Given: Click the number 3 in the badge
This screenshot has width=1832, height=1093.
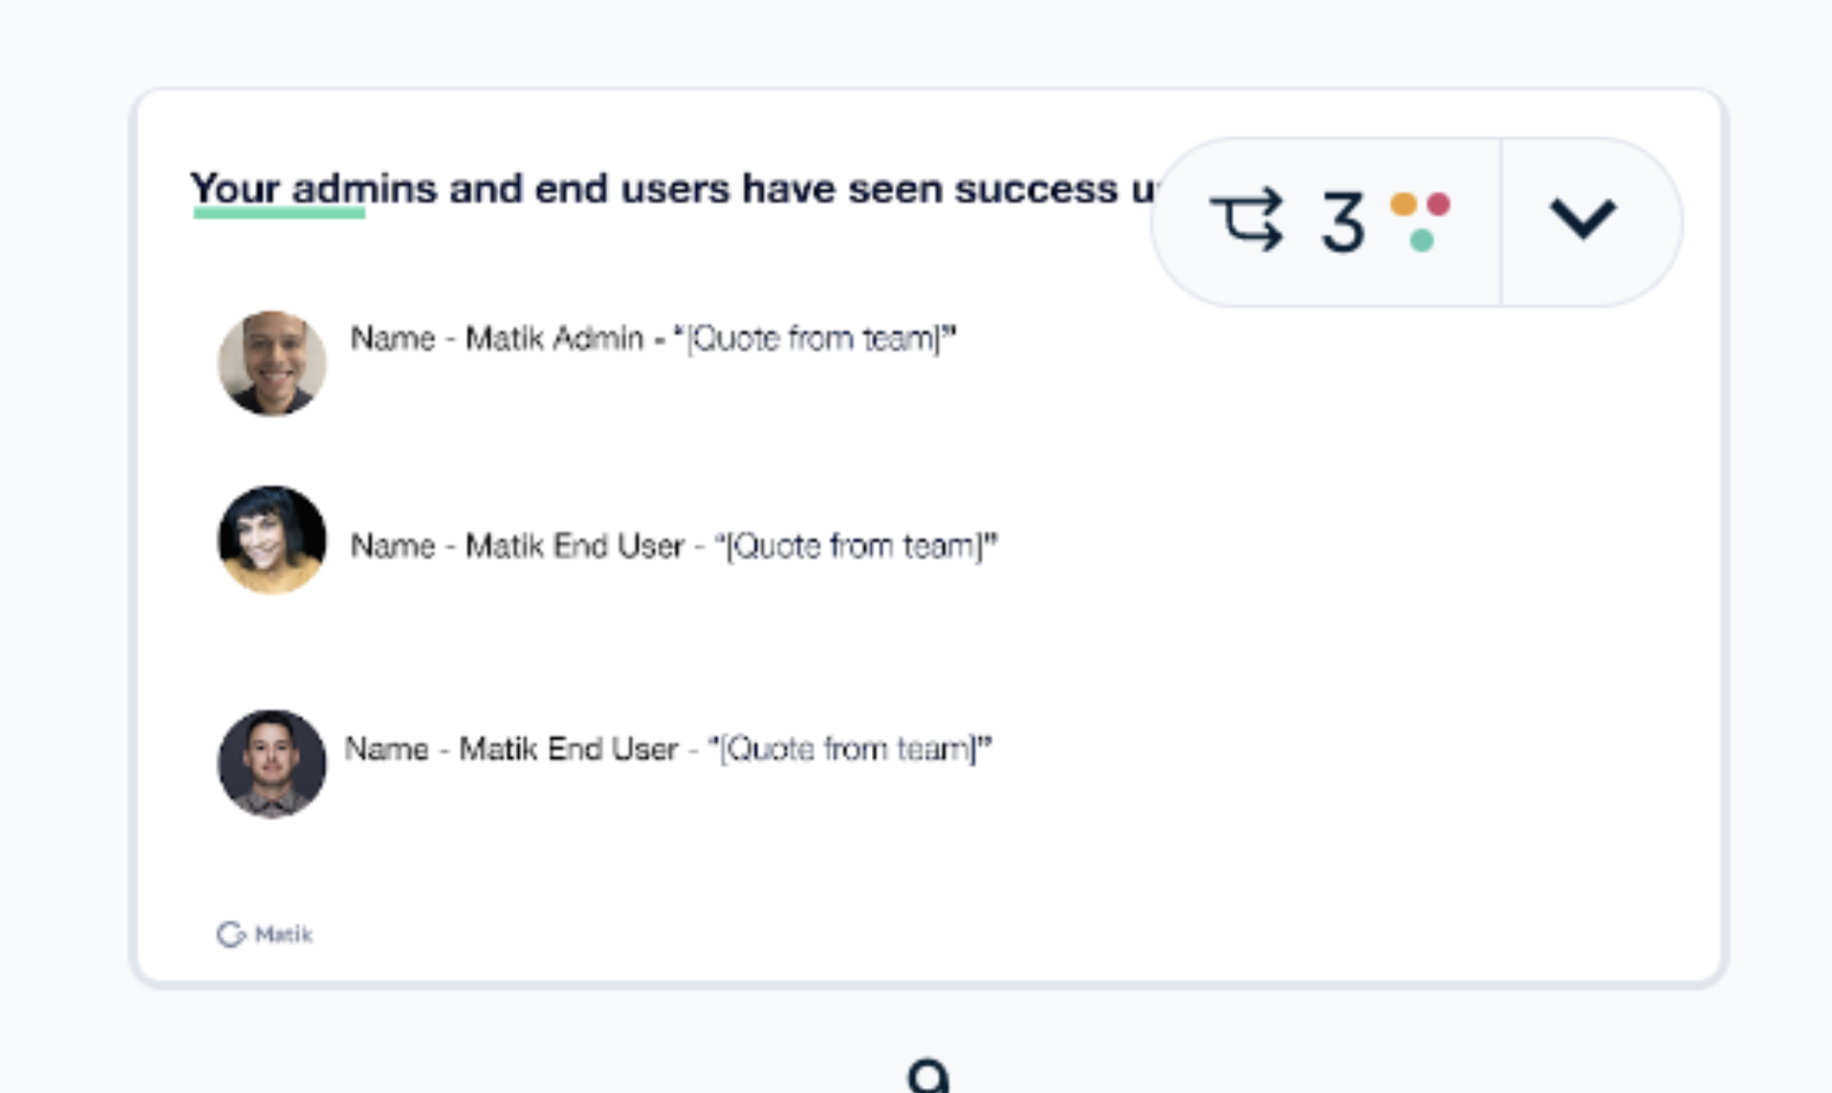Looking at the screenshot, I should point(1343,222).
